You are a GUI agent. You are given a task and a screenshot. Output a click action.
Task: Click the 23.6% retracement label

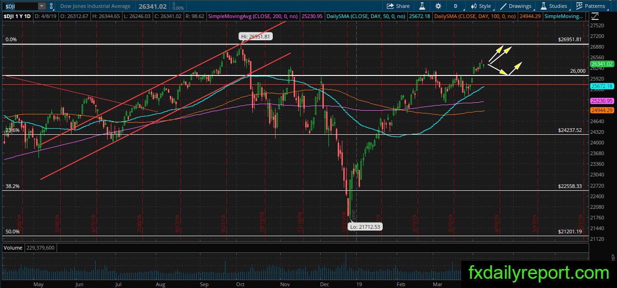point(12,131)
